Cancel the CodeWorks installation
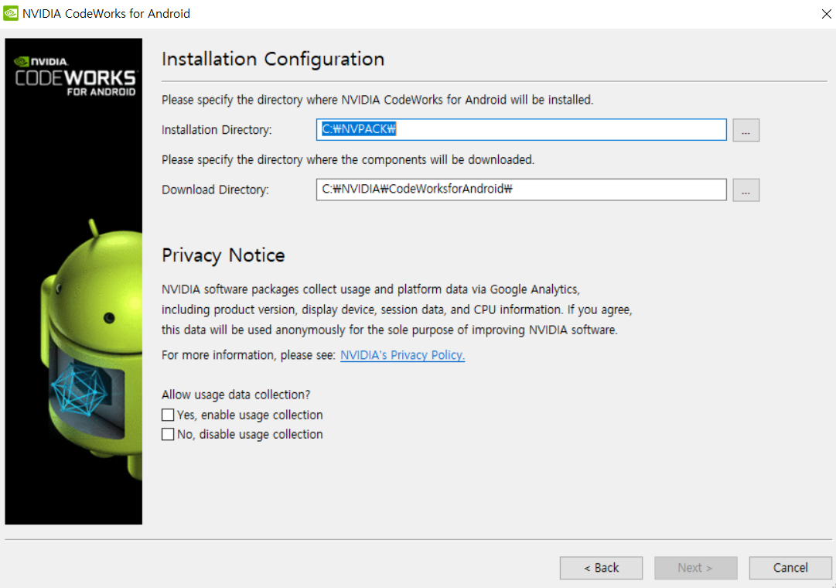Image resolution: width=836 pixels, height=588 pixels. point(790,568)
